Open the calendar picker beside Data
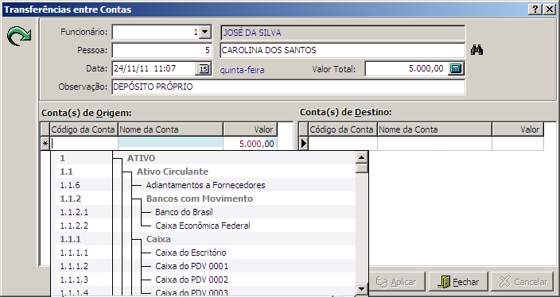The height and width of the screenshot is (297, 560). [x=203, y=69]
